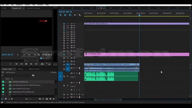Hide track V11 with eye icon
The width and height of the screenshot is (192, 108).
coord(74,36)
